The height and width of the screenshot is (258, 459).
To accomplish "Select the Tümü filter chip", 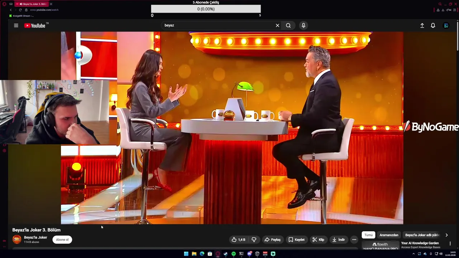I will pos(368,235).
